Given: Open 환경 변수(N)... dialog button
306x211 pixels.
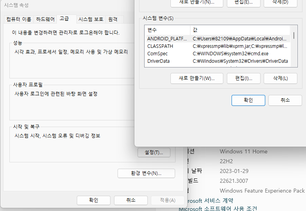Looking at the screenshot, I should pyautogui.click(x=146, y=173).
